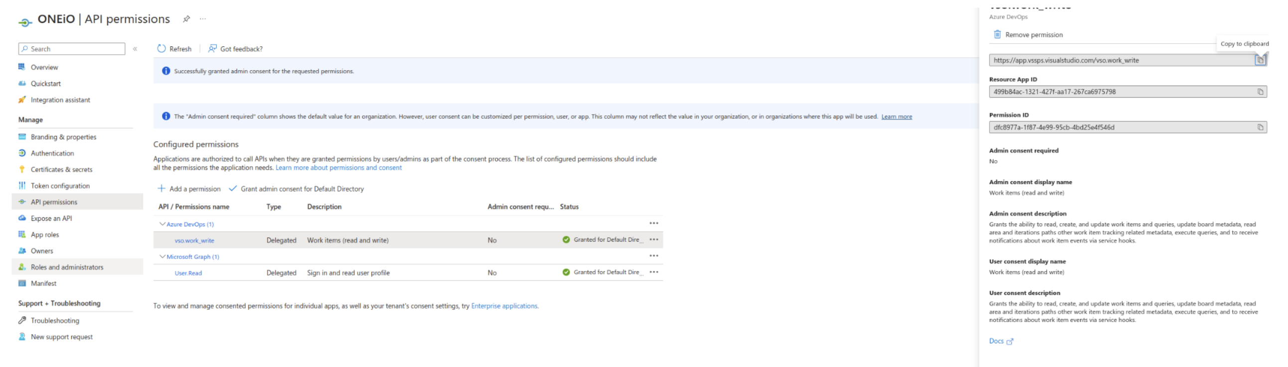Click the Got feedback icon
The image size is (1288, 367).
point(212,48)
